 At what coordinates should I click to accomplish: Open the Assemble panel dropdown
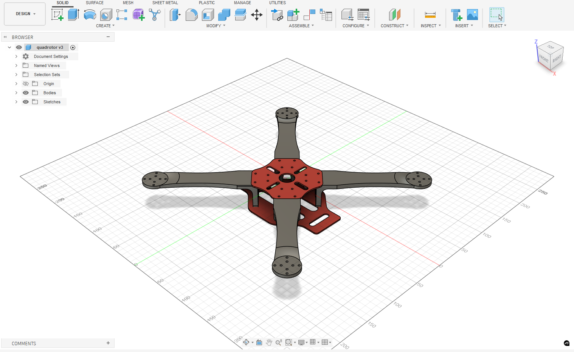tap(301, 26)
